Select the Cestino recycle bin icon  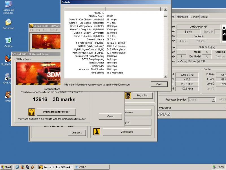click(x=8, y=42)
